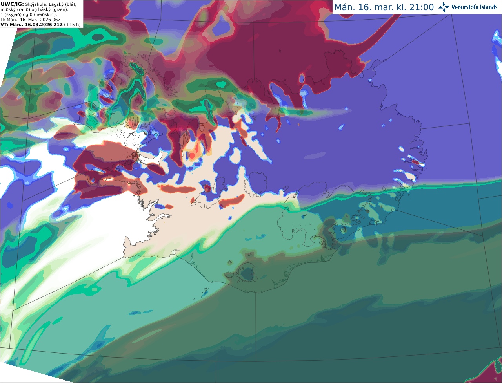Viewport: 502px width, 383px height.
Task: Click the '1 (skýjað) og 0 (heiðskírt).' line
Action: click(29, 14)
